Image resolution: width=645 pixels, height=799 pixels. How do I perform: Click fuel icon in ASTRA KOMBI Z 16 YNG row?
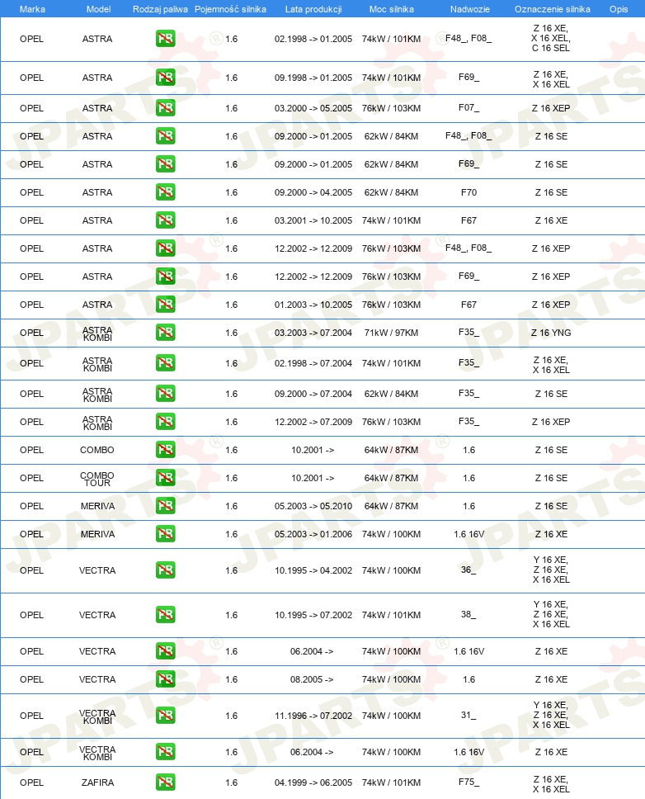(x=166, y=333)
